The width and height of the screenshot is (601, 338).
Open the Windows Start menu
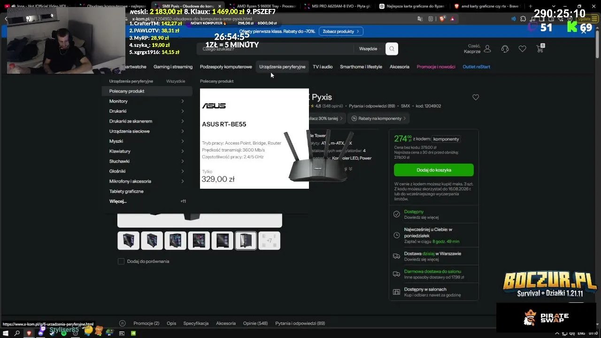click(5, 333)
